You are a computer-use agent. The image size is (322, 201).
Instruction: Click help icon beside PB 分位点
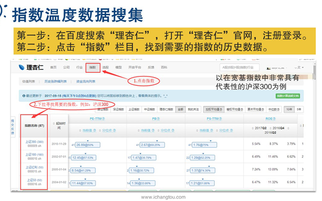(173, 131)
